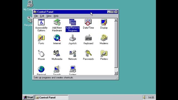Screen dimensions: 178x100
Task: Click the Control Panel title bar icon
Action: [x=35, y=12]
